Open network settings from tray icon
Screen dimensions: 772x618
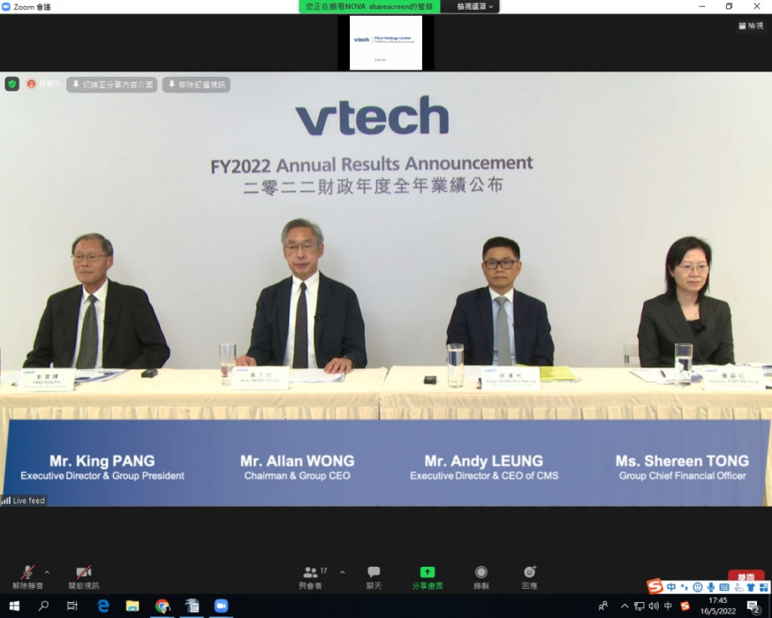640,606
